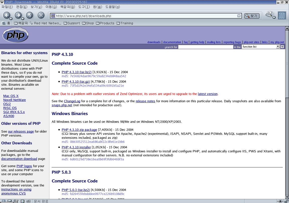This screenshot has height=203, width=289.
Task: Go to 'documentation' in php.net top navigation
Action: tap(172, 42)
